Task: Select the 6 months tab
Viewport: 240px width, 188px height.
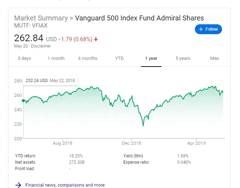Action: (x=88, y=58)
